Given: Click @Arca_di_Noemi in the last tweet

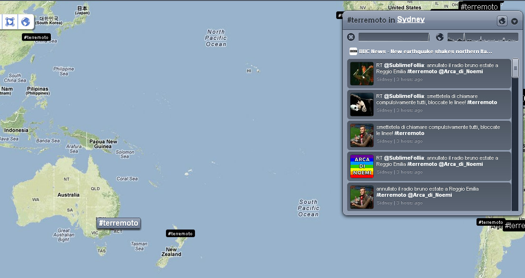Looking at the screenshot, I should tap(430, 195).
